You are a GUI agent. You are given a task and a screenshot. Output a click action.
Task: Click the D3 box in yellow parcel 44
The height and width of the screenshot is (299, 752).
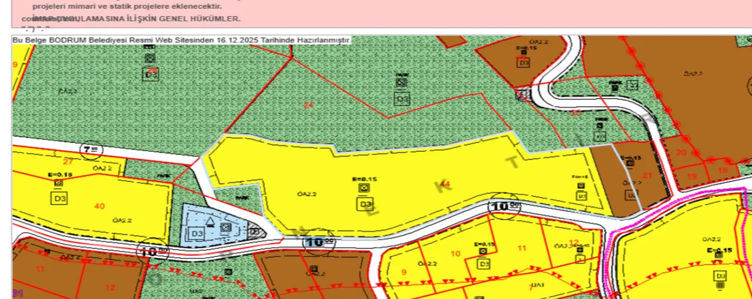[364, 204]
